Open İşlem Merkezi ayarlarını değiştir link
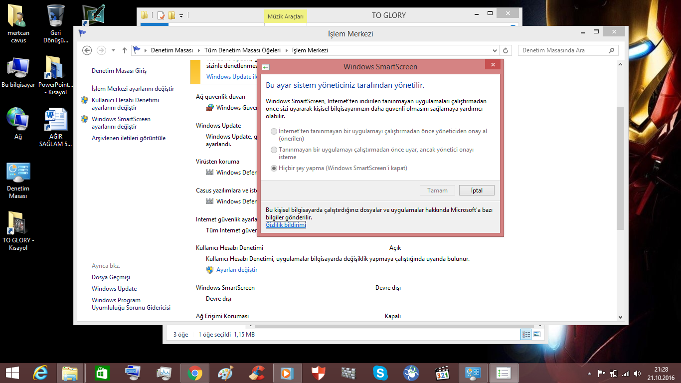 133,89
